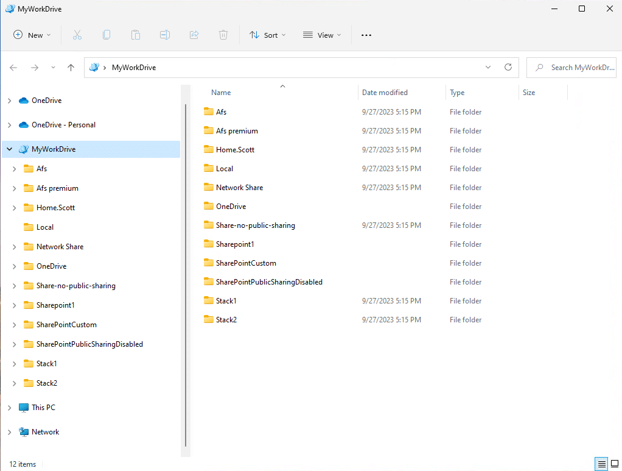This screenshot has height=471, width=622.
Task: Refresh the MyWorkDrive folder view
Action: click(508, 68)
